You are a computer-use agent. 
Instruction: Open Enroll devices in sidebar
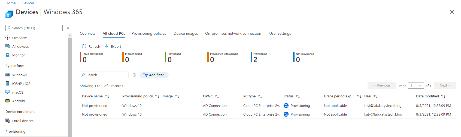point(23,121)
